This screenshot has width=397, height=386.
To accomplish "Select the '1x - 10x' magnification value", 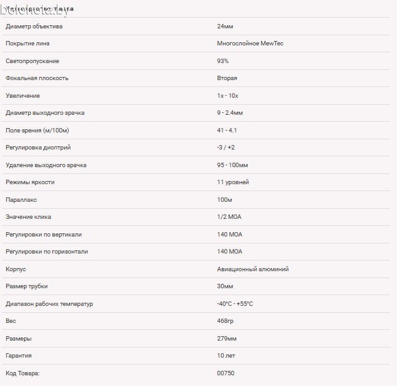I will coord(227,96).
